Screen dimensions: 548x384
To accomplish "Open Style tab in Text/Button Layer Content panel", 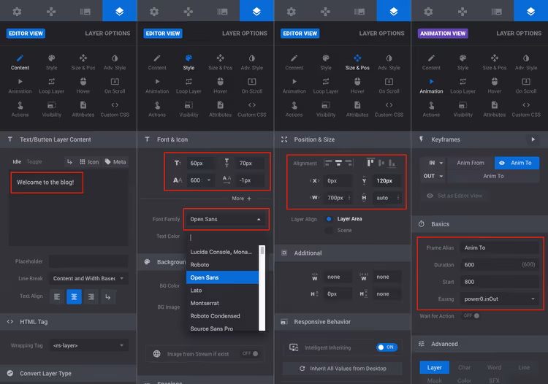I will click(x=51, y=62).
